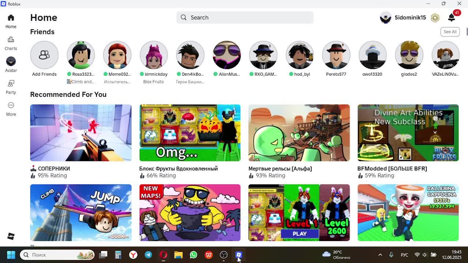Open the Level 1 Level 2600 game thumbnail

299,213
